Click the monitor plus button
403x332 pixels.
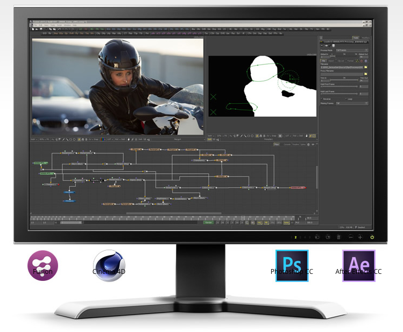(360, 237)
